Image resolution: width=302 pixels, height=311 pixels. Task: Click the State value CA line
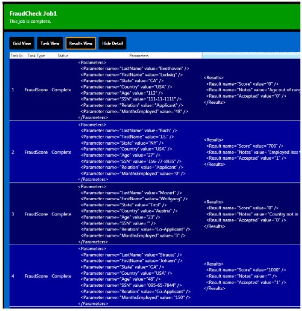point(122,81)
